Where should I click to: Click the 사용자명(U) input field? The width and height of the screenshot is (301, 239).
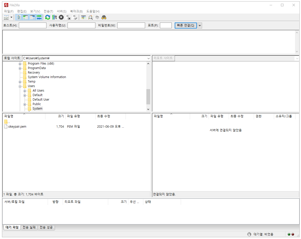[x=81, y=26]
